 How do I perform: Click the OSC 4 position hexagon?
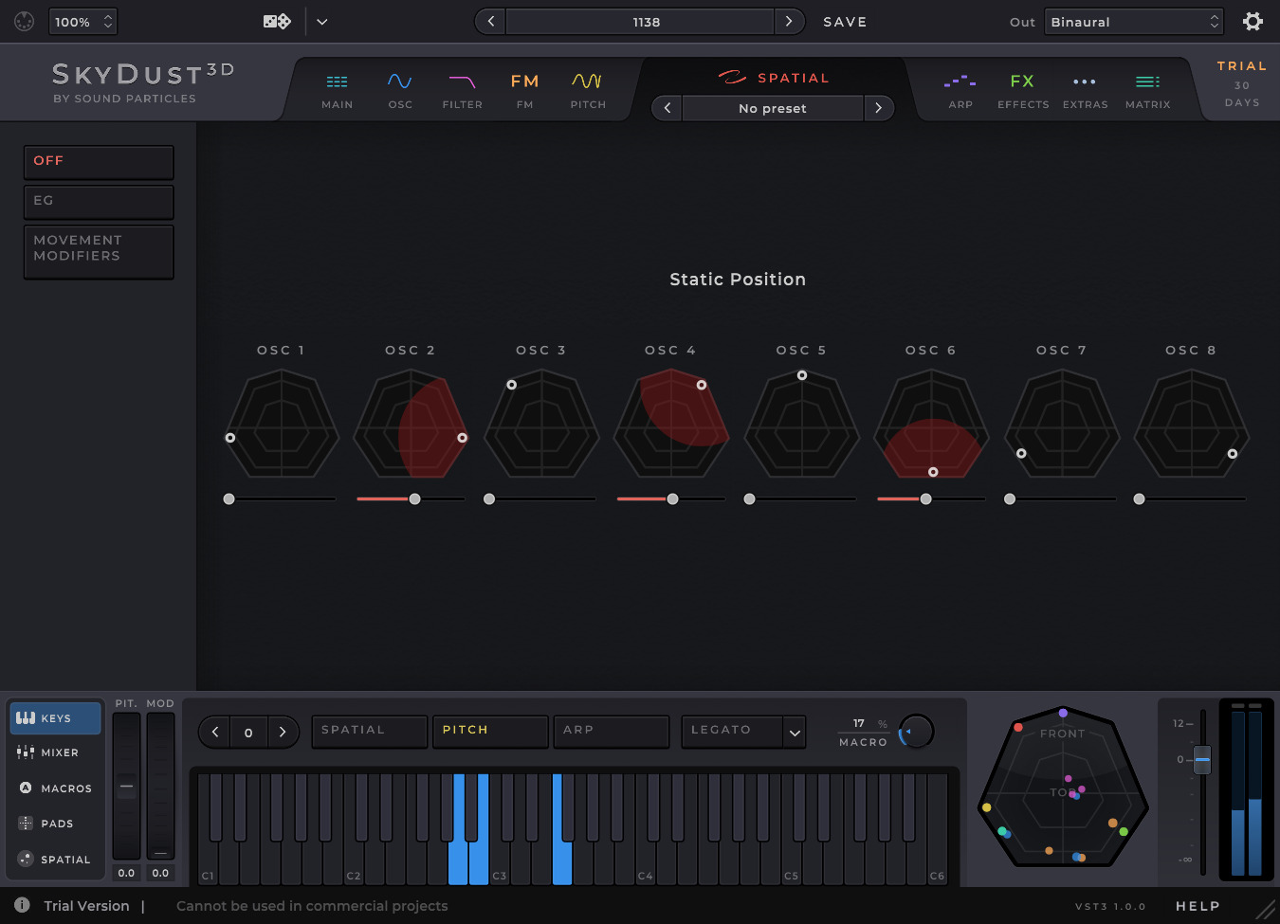pos(671,424)
